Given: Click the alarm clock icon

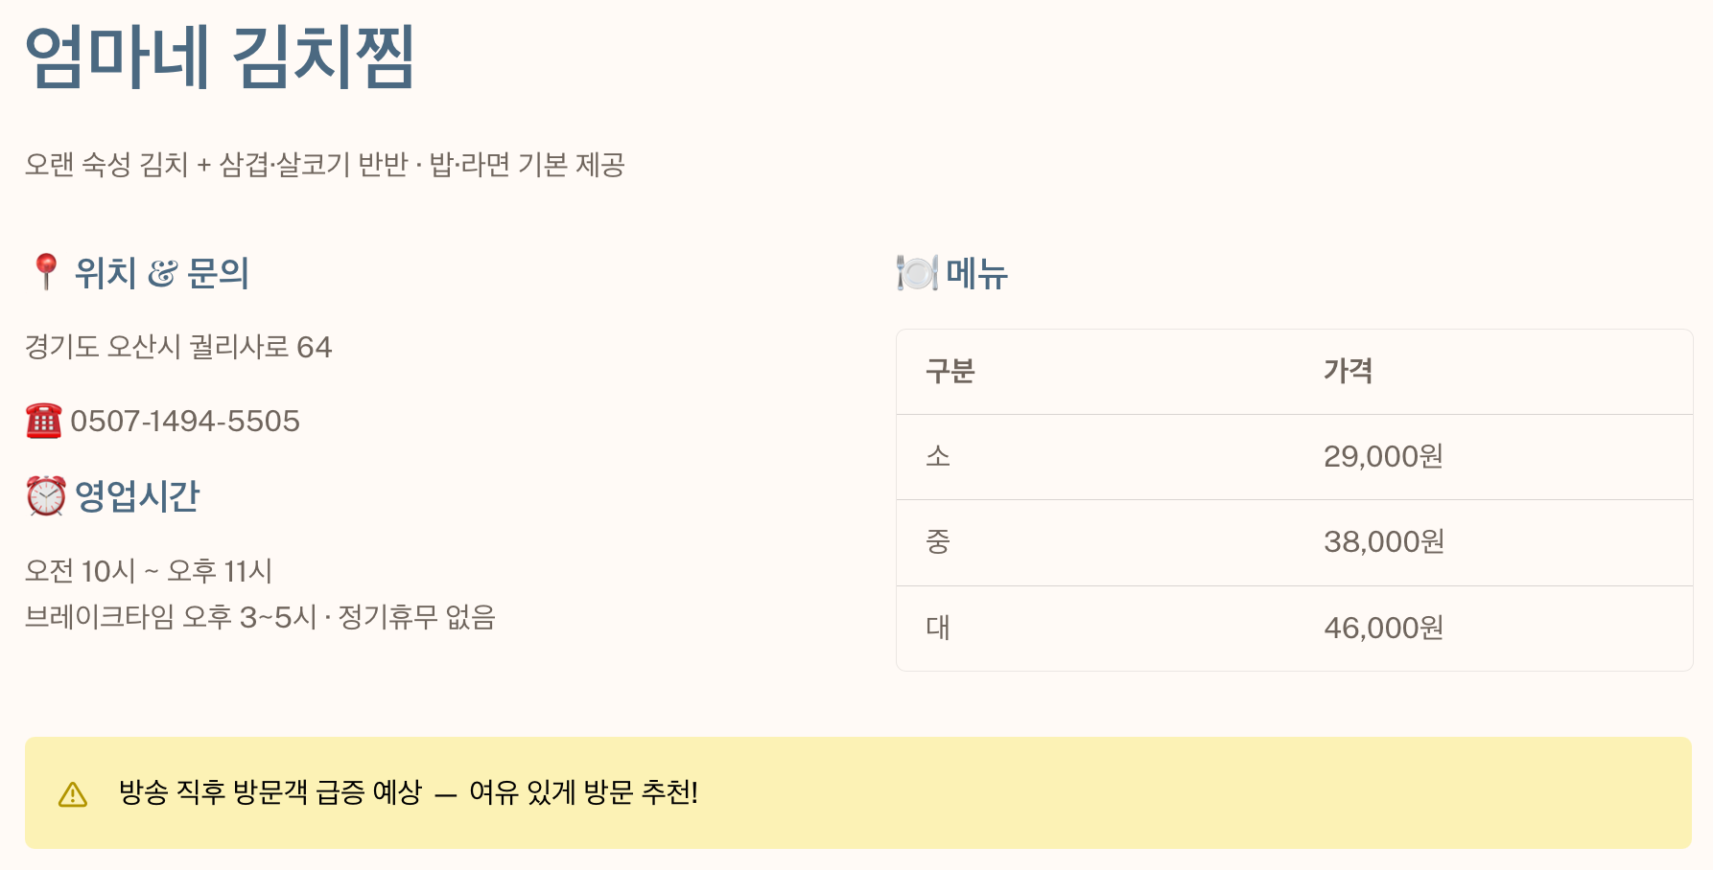Looking at the screenshot, I should [x=46, y=495].
